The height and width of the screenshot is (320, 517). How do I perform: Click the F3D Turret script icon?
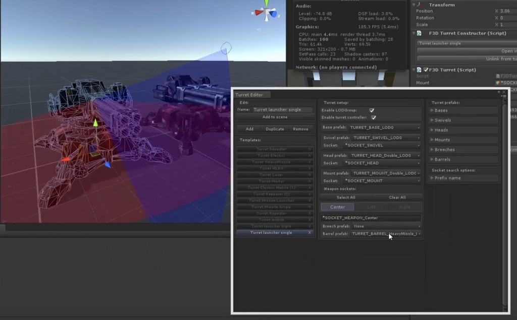tap(419, 70)
